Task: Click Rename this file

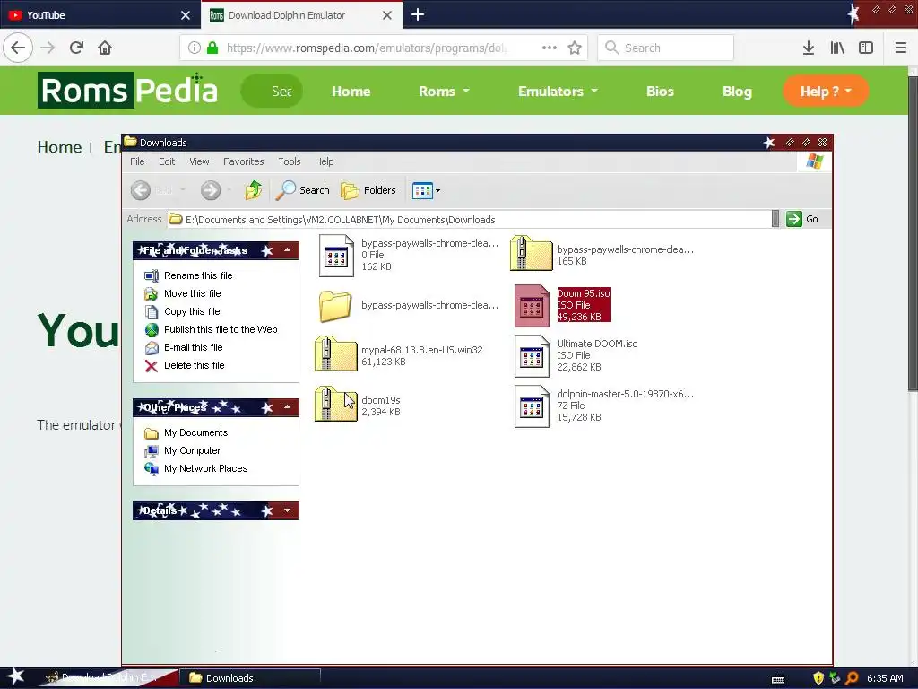Action: pyautogui.click(x=198, y=275)
